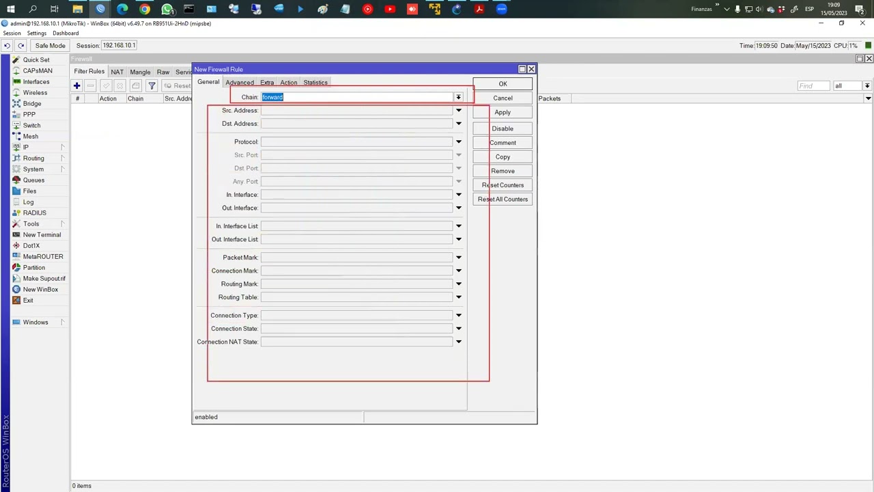The height and width of the screenshot is (492, 874).
Task: Open the NAT tab in Firewall
Action: pyautogui.click(x=117, y=72)
